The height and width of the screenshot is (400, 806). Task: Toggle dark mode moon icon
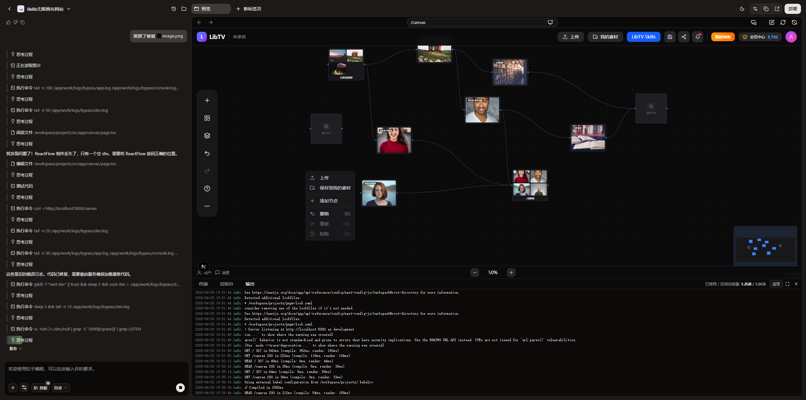coord(742,9)
